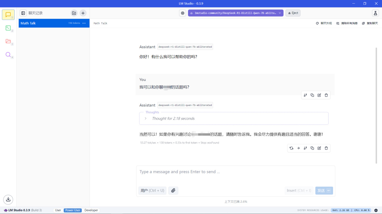Screen dimensions: 382x214
Task: Eject the loaded model
Action: (293, 13)
